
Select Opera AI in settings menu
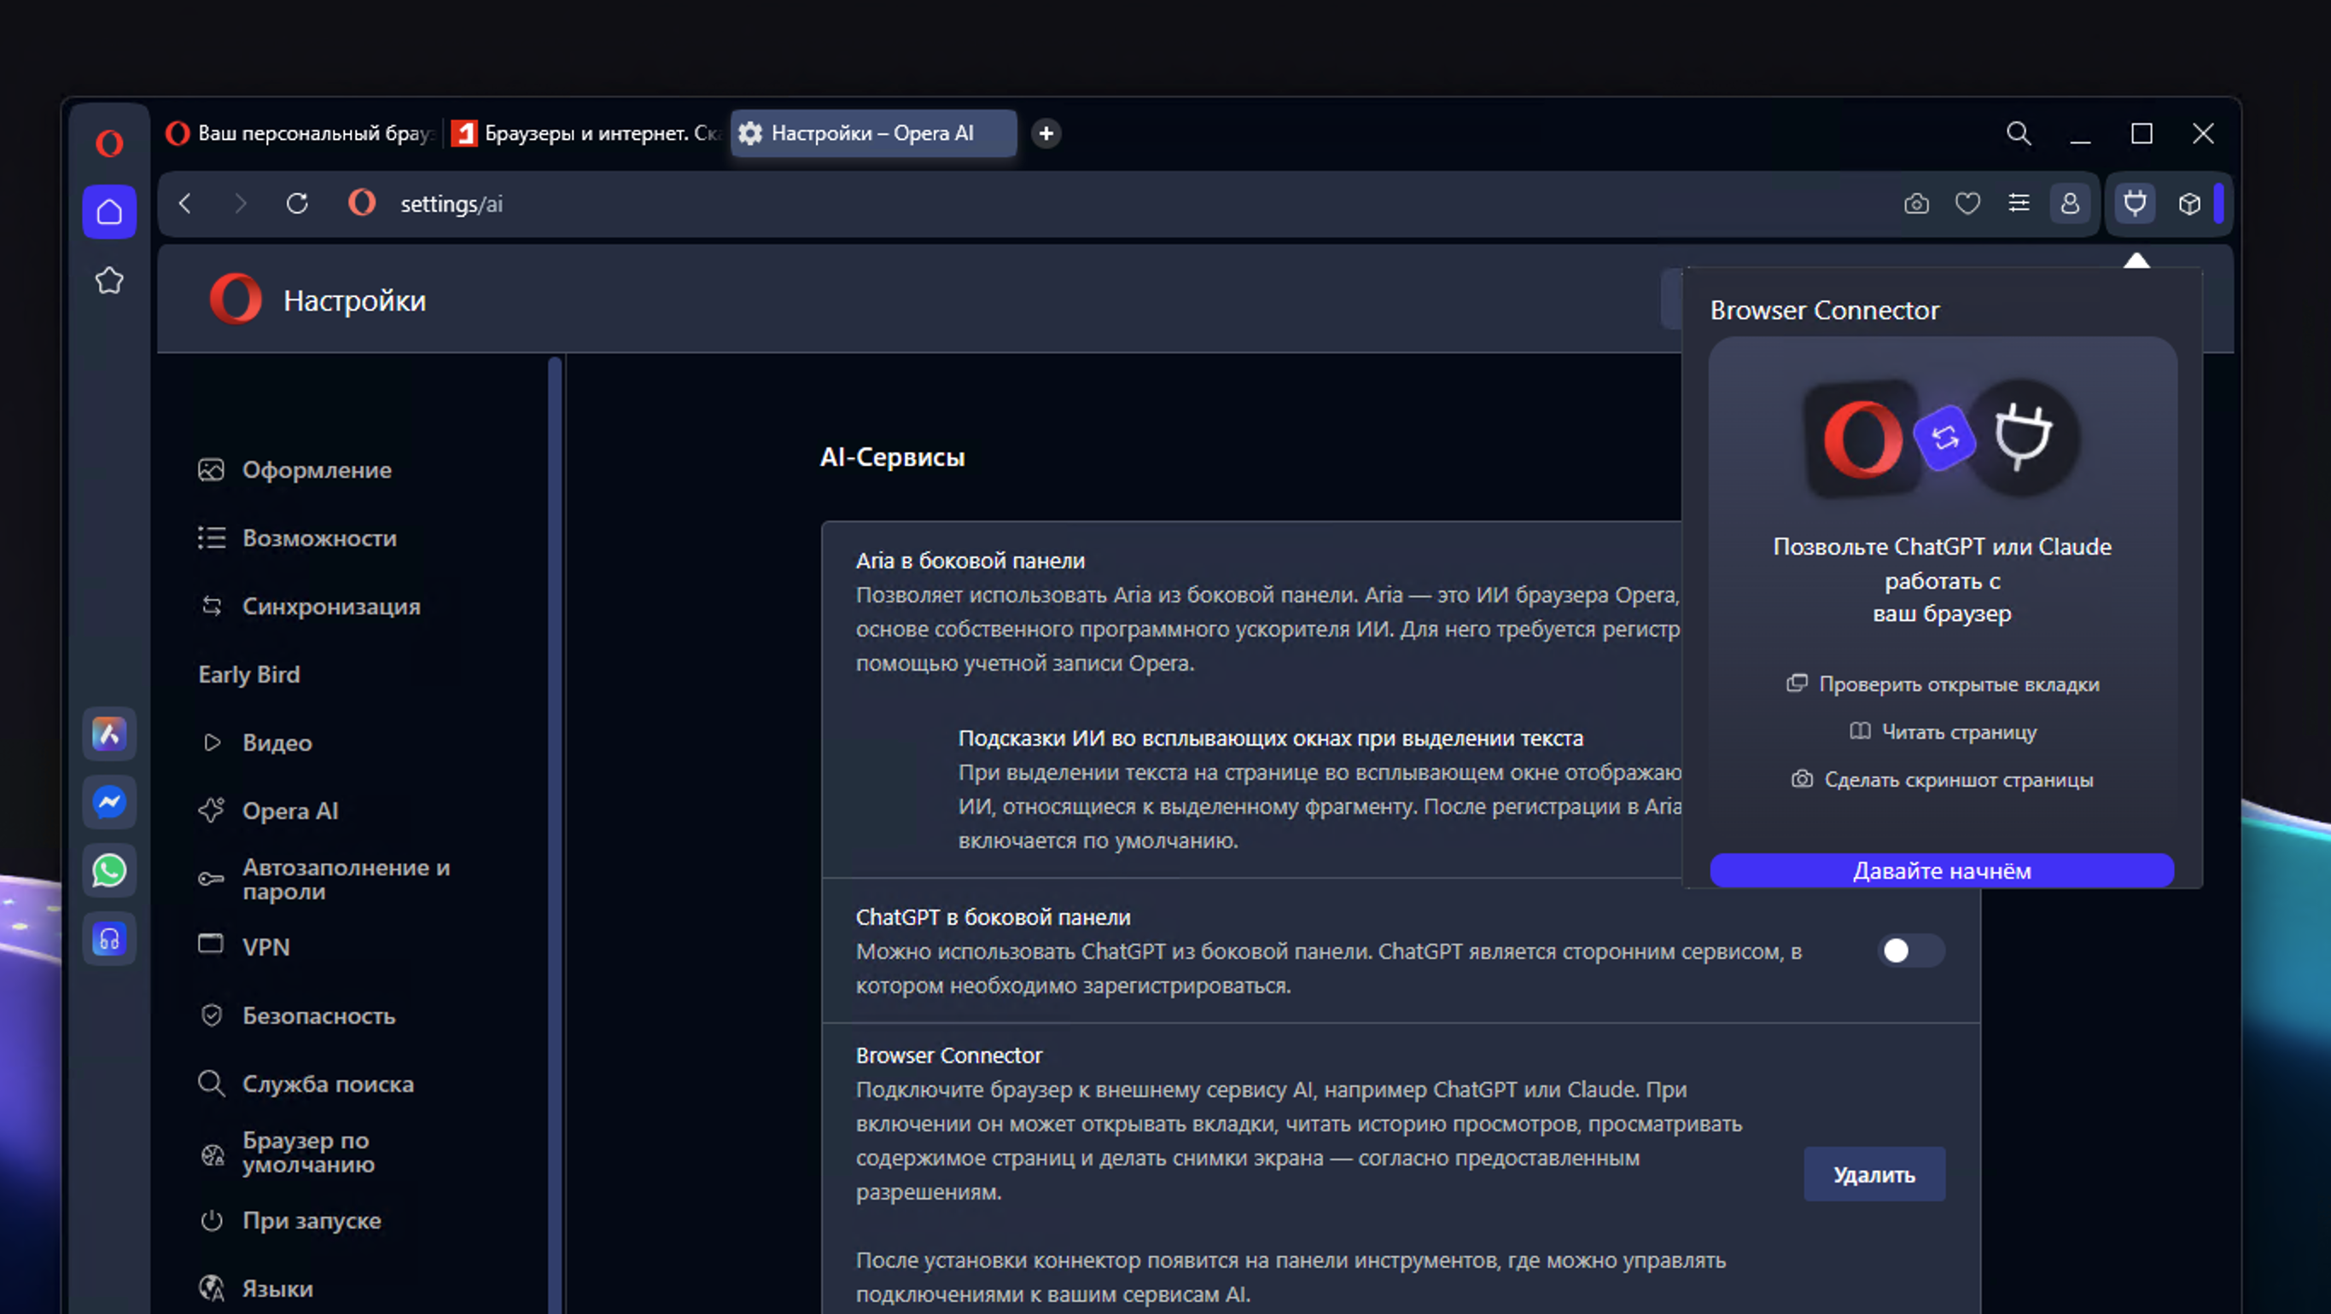289,811
